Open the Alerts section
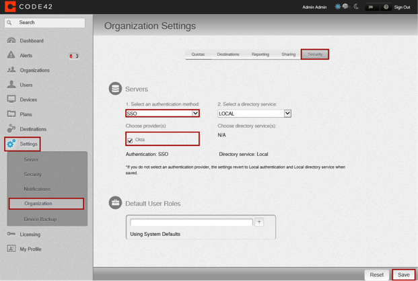Viewport: 418px width, 281px height. coord(26,56)
